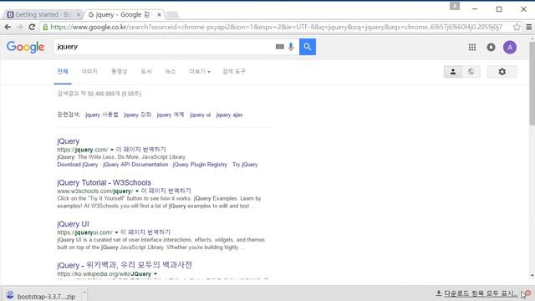Open Google notifications bell icon
Viewport: 535px width, 301px height.
coord(491,48)
